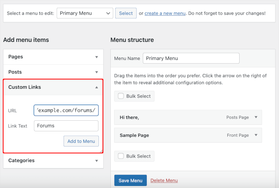Screen dimensions: 279x188
Task: Select the Hi there, menu item title
Action: pyautogui.click(x=129, y=117)
